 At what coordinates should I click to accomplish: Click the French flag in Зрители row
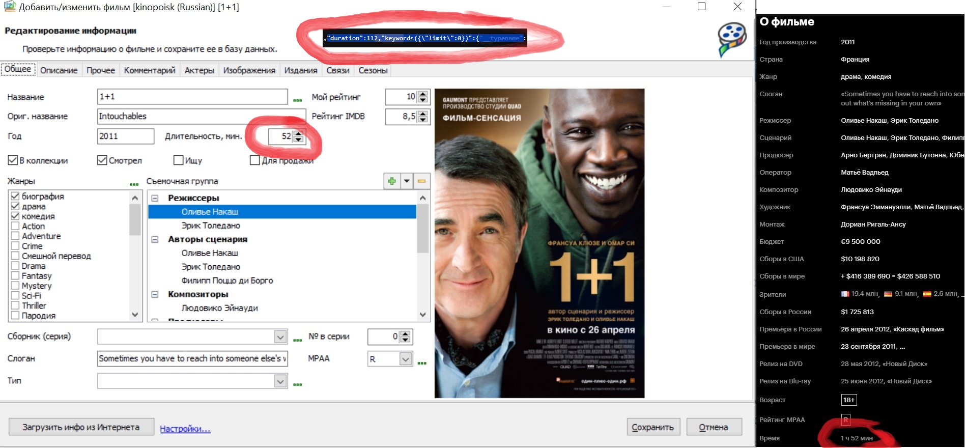pyautogui.click(x=845, y=294)
